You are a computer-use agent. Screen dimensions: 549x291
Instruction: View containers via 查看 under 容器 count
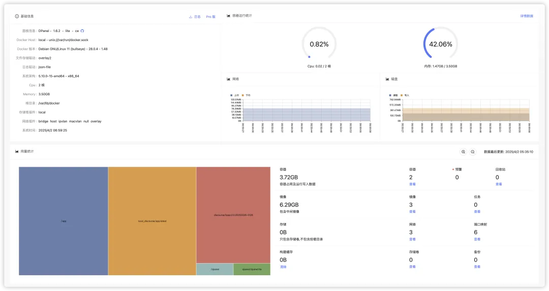(412, 184)
